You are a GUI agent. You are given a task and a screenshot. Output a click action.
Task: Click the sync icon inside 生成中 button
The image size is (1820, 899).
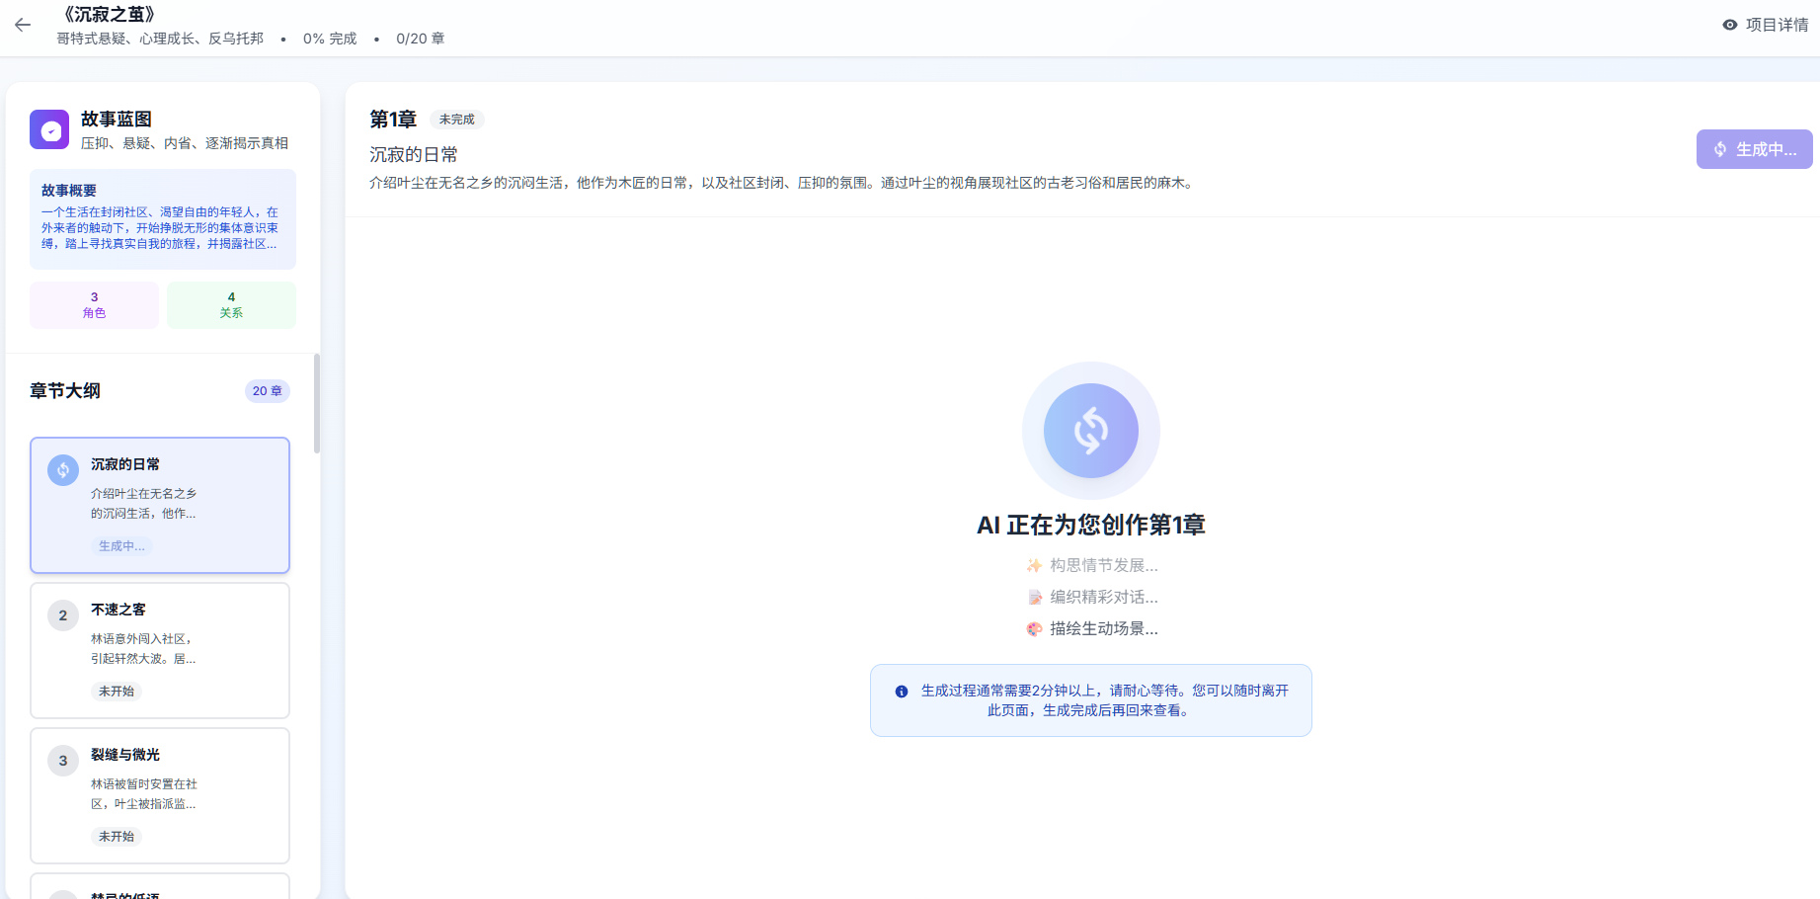tap(1720, 149)
